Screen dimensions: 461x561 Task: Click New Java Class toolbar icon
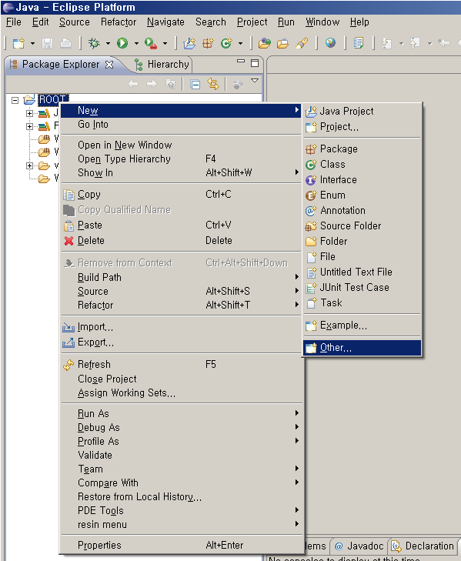226,43
